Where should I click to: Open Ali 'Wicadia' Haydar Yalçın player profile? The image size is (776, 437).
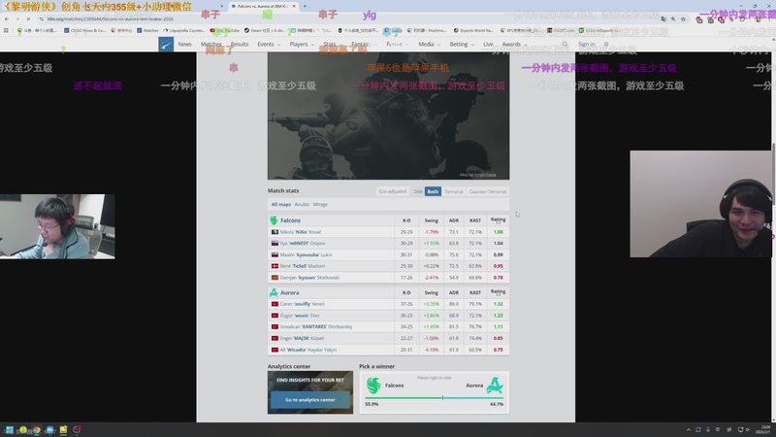pyautogui.click(x=308, y=350)
